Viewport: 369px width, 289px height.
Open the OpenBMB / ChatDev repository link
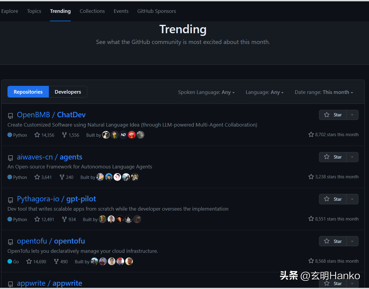point(51,115)
